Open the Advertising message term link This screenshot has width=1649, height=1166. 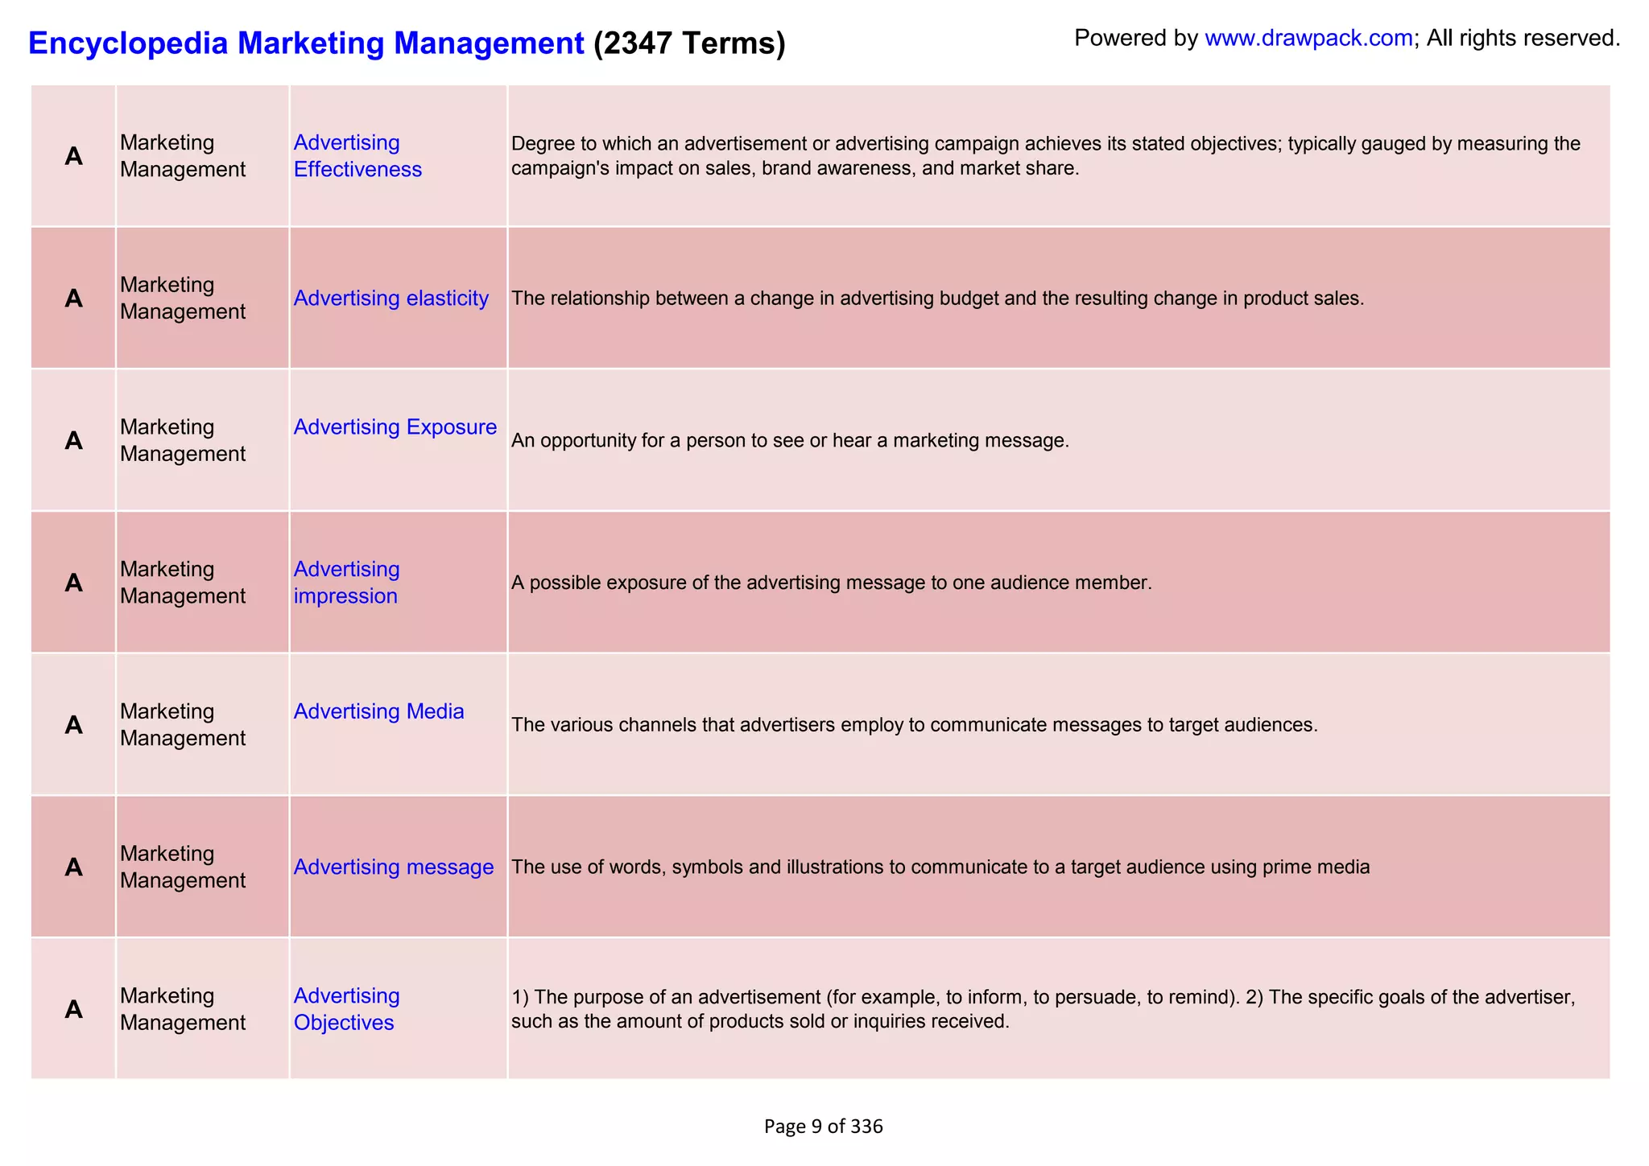(x=393, y=867)
